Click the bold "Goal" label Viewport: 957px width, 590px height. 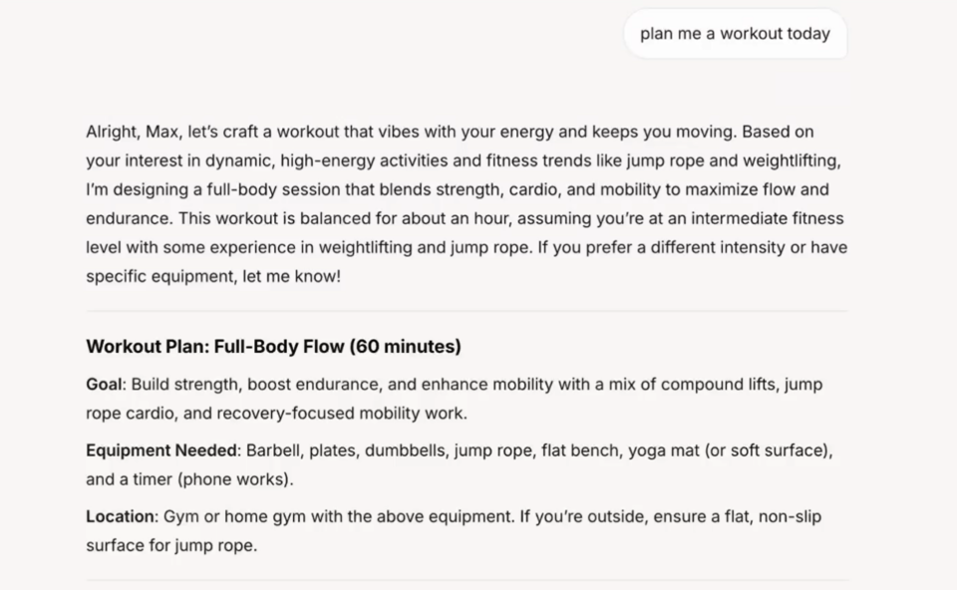(x=104, y=384)
